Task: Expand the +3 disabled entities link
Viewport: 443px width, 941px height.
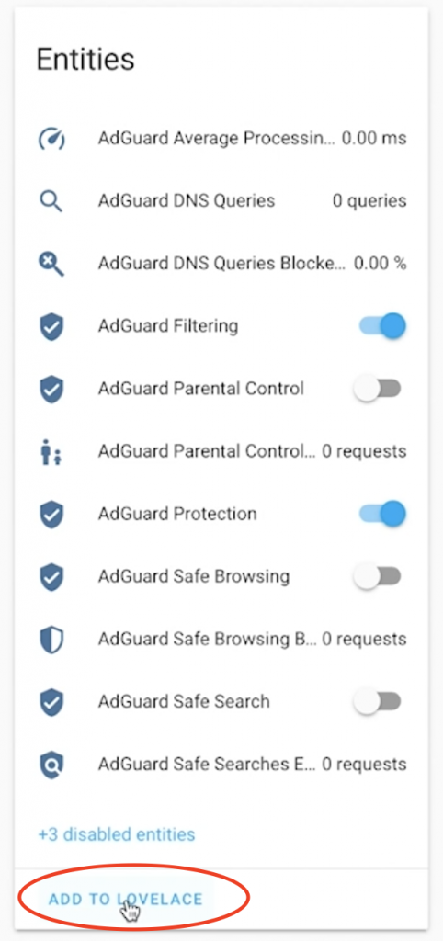Action: click(x=117, y=834)
